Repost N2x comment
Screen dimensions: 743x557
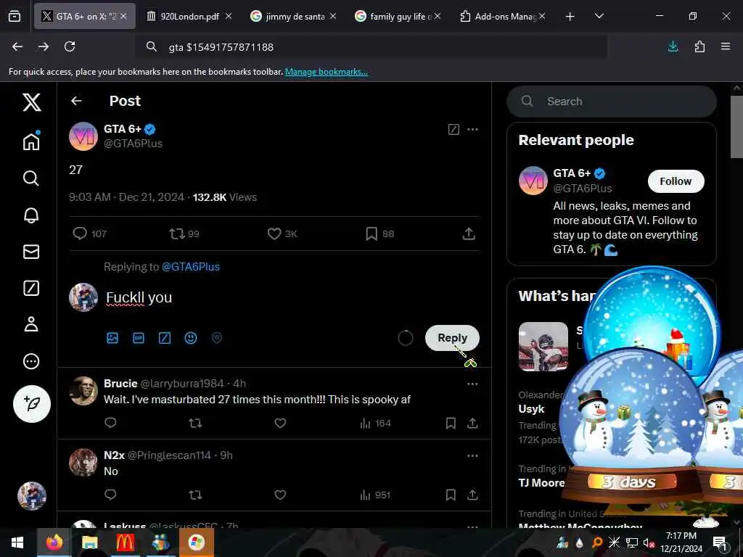pos(195,495)
